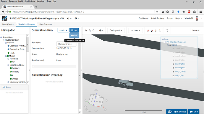Toggle visibility of boundingBox1
This screenshot has height=114, width=204.
174,49
